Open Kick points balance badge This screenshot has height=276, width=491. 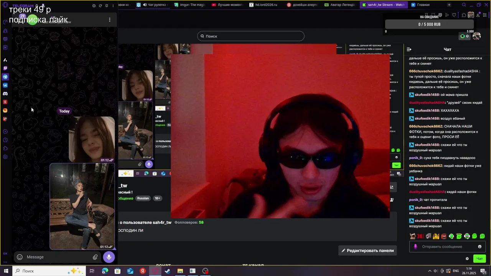(x=465, y=36)
